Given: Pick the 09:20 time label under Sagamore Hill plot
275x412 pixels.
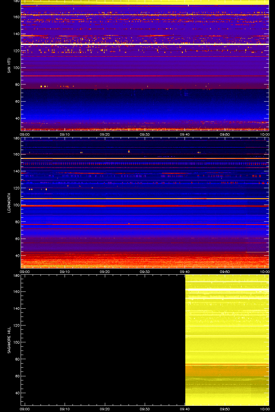Looking at the screenshot, I should [105, 409].
